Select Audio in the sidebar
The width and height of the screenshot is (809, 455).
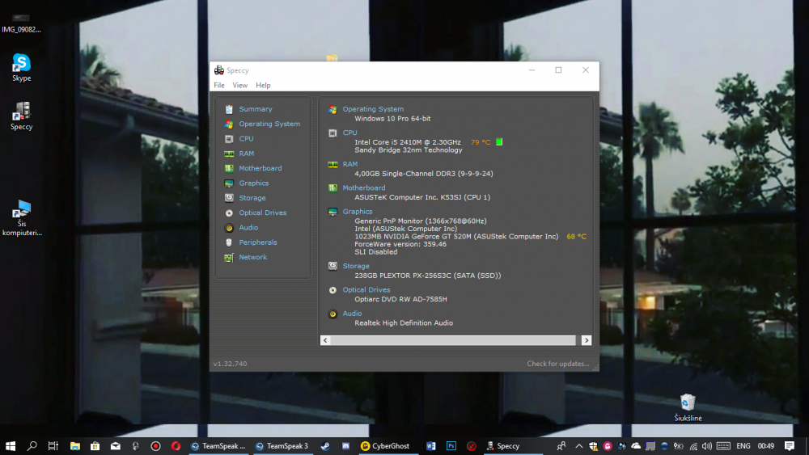[248, 228]
